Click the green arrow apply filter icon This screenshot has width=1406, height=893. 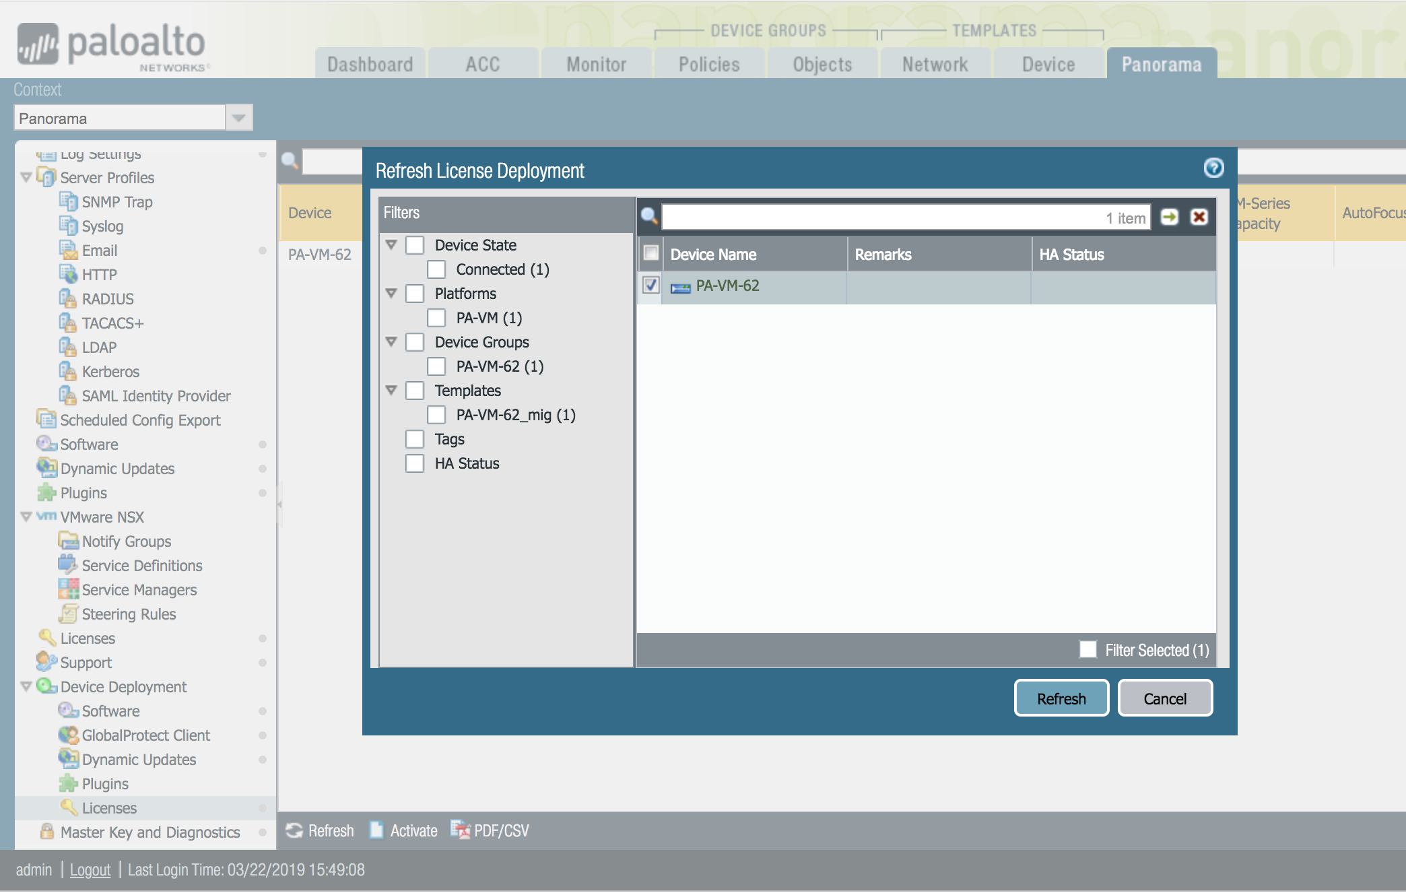click(1170, 217)
